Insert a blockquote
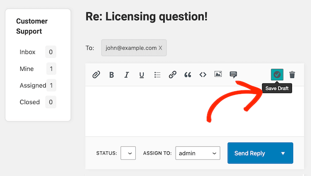Image resolution: width=311 pixels, height=176 pixels. click(188, 75)
